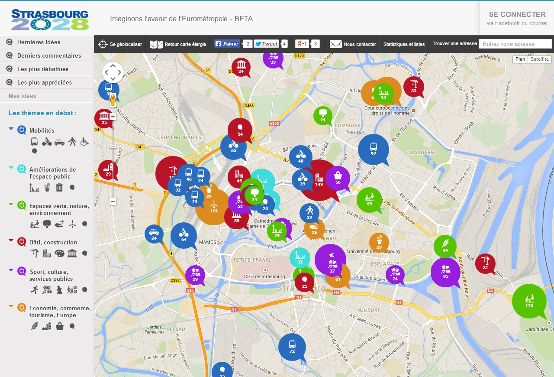This screenshot has width=554, height=377.
Task: Drop the Street View pegman on the map
Action: [x=113, y=100]
